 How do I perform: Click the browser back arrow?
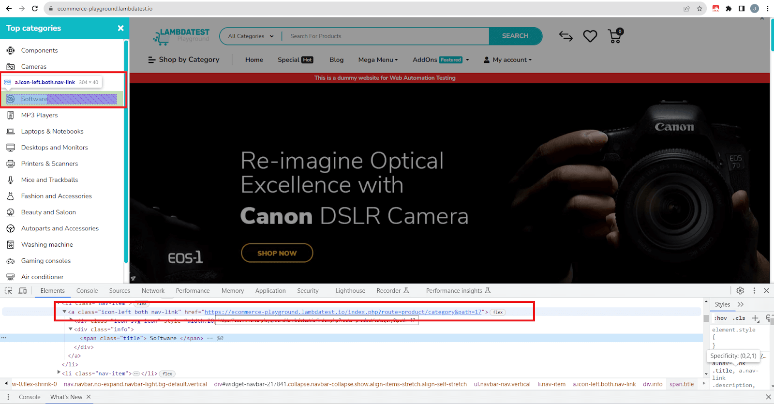(9, 9)
